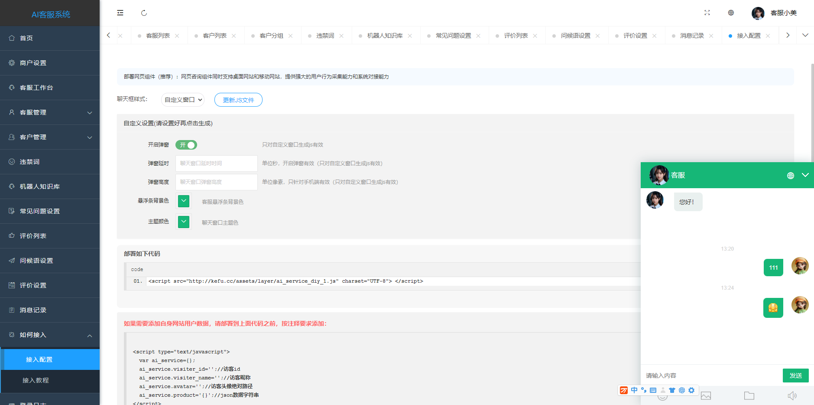Collapse the sidebar with the hamburger icon

(x=120, y=13)
